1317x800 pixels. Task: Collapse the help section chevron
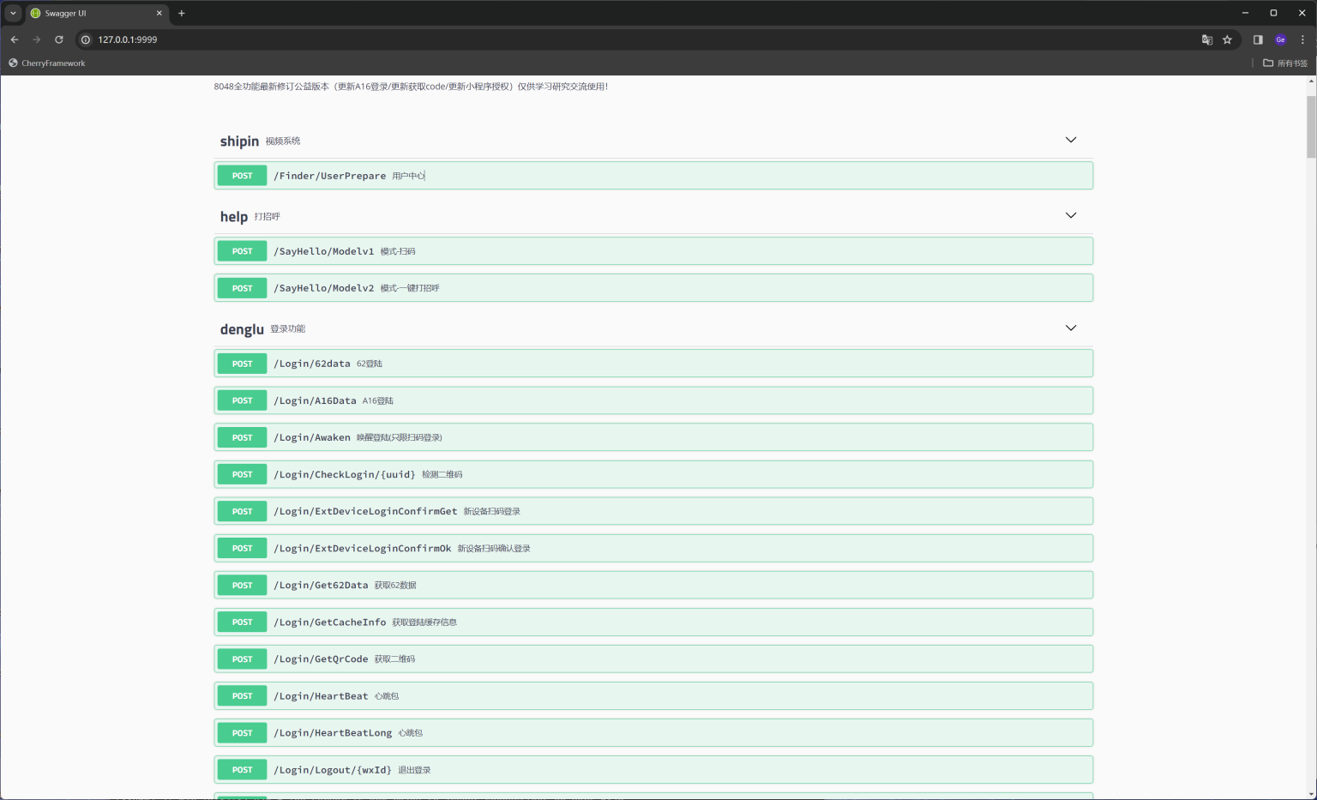pyautogui.click(x=1070, y=215)
